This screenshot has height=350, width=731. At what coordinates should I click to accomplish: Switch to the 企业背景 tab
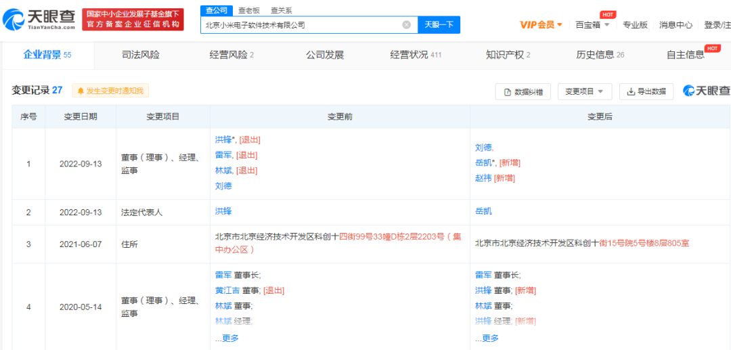[x=47, y=55]
